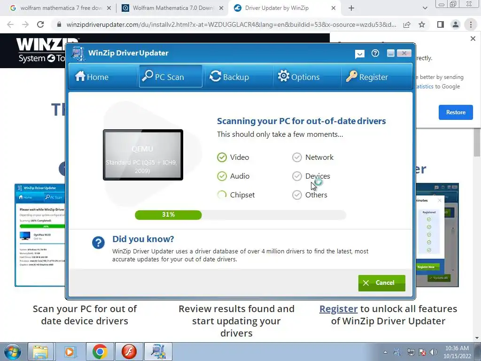Close the WinZip Driver Updater dialog
The width and height of the screenshot is (481, 361).
[404, 53]
